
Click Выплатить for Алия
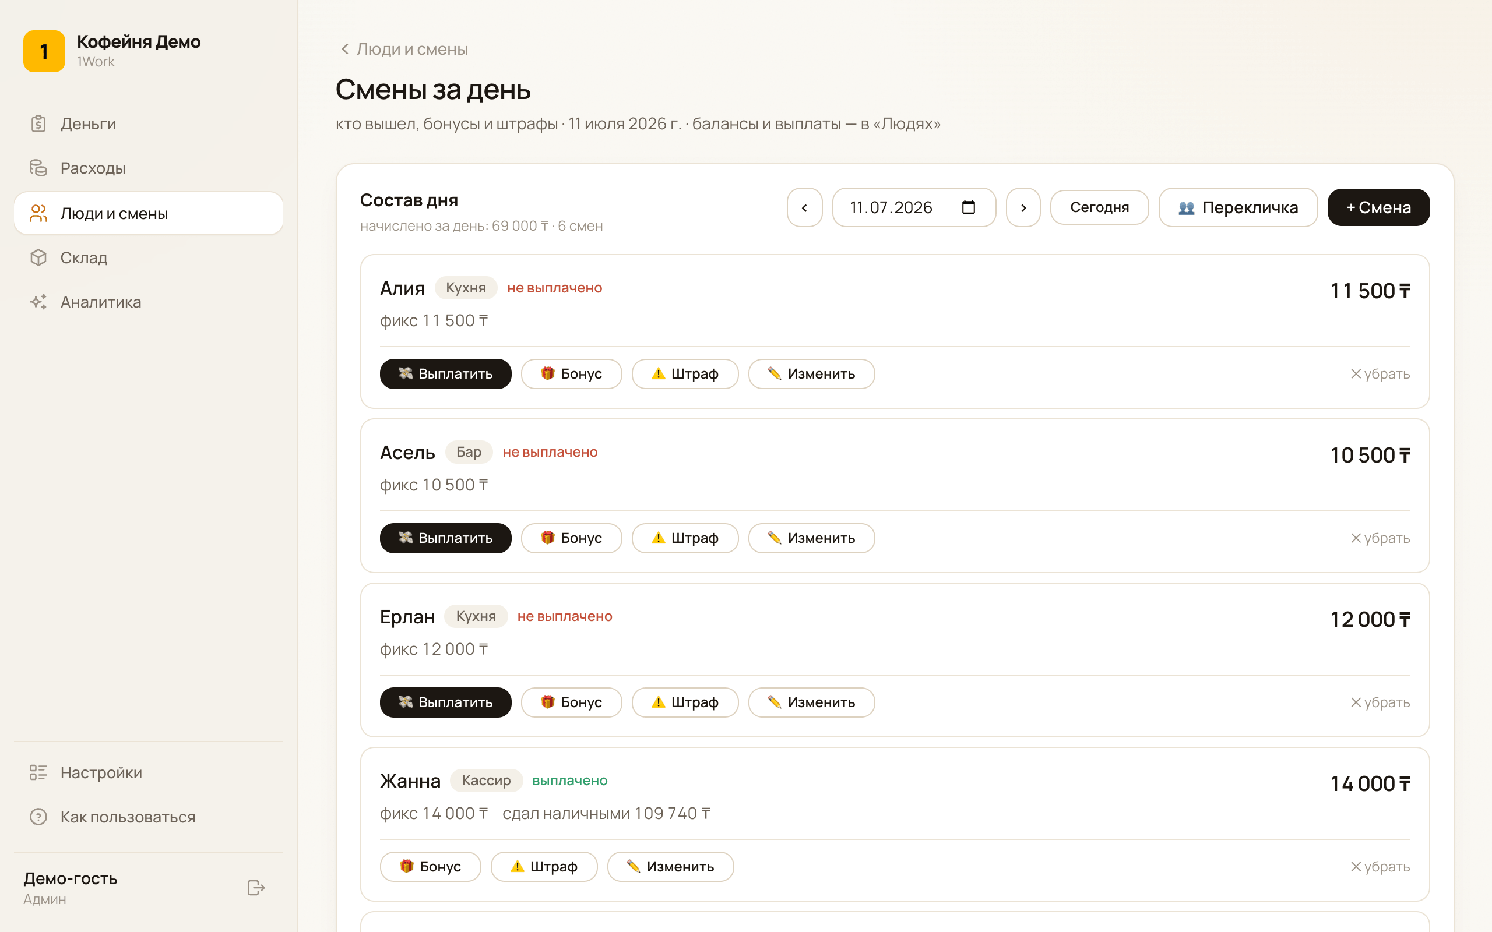[x=446, y=374]
